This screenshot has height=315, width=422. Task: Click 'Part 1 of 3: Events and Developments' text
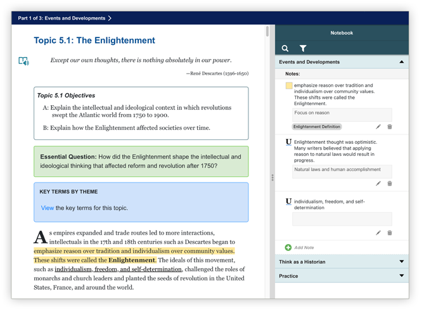click(61, 18)
